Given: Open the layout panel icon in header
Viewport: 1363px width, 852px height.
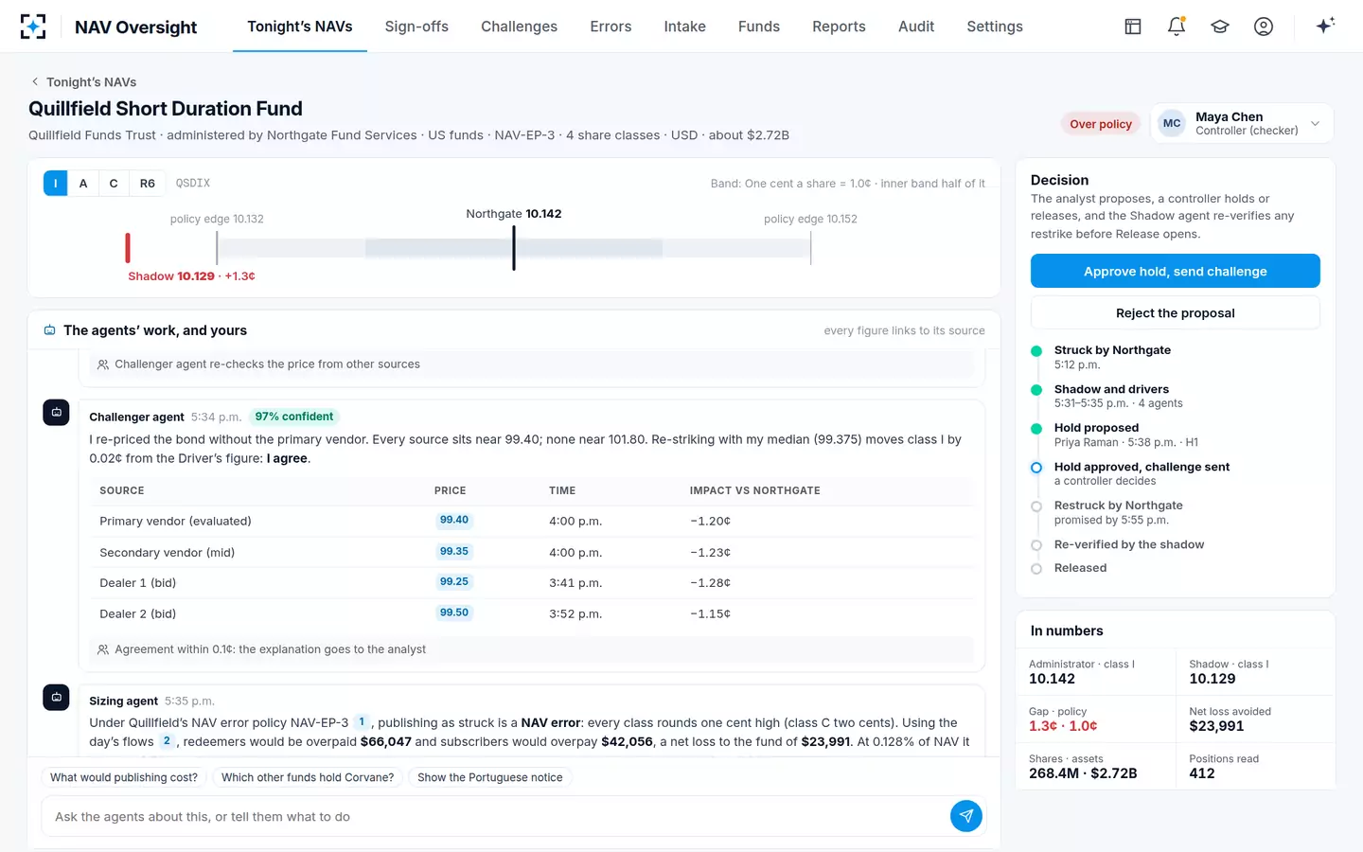Looking at the screenshot, I should point(1133,27).
